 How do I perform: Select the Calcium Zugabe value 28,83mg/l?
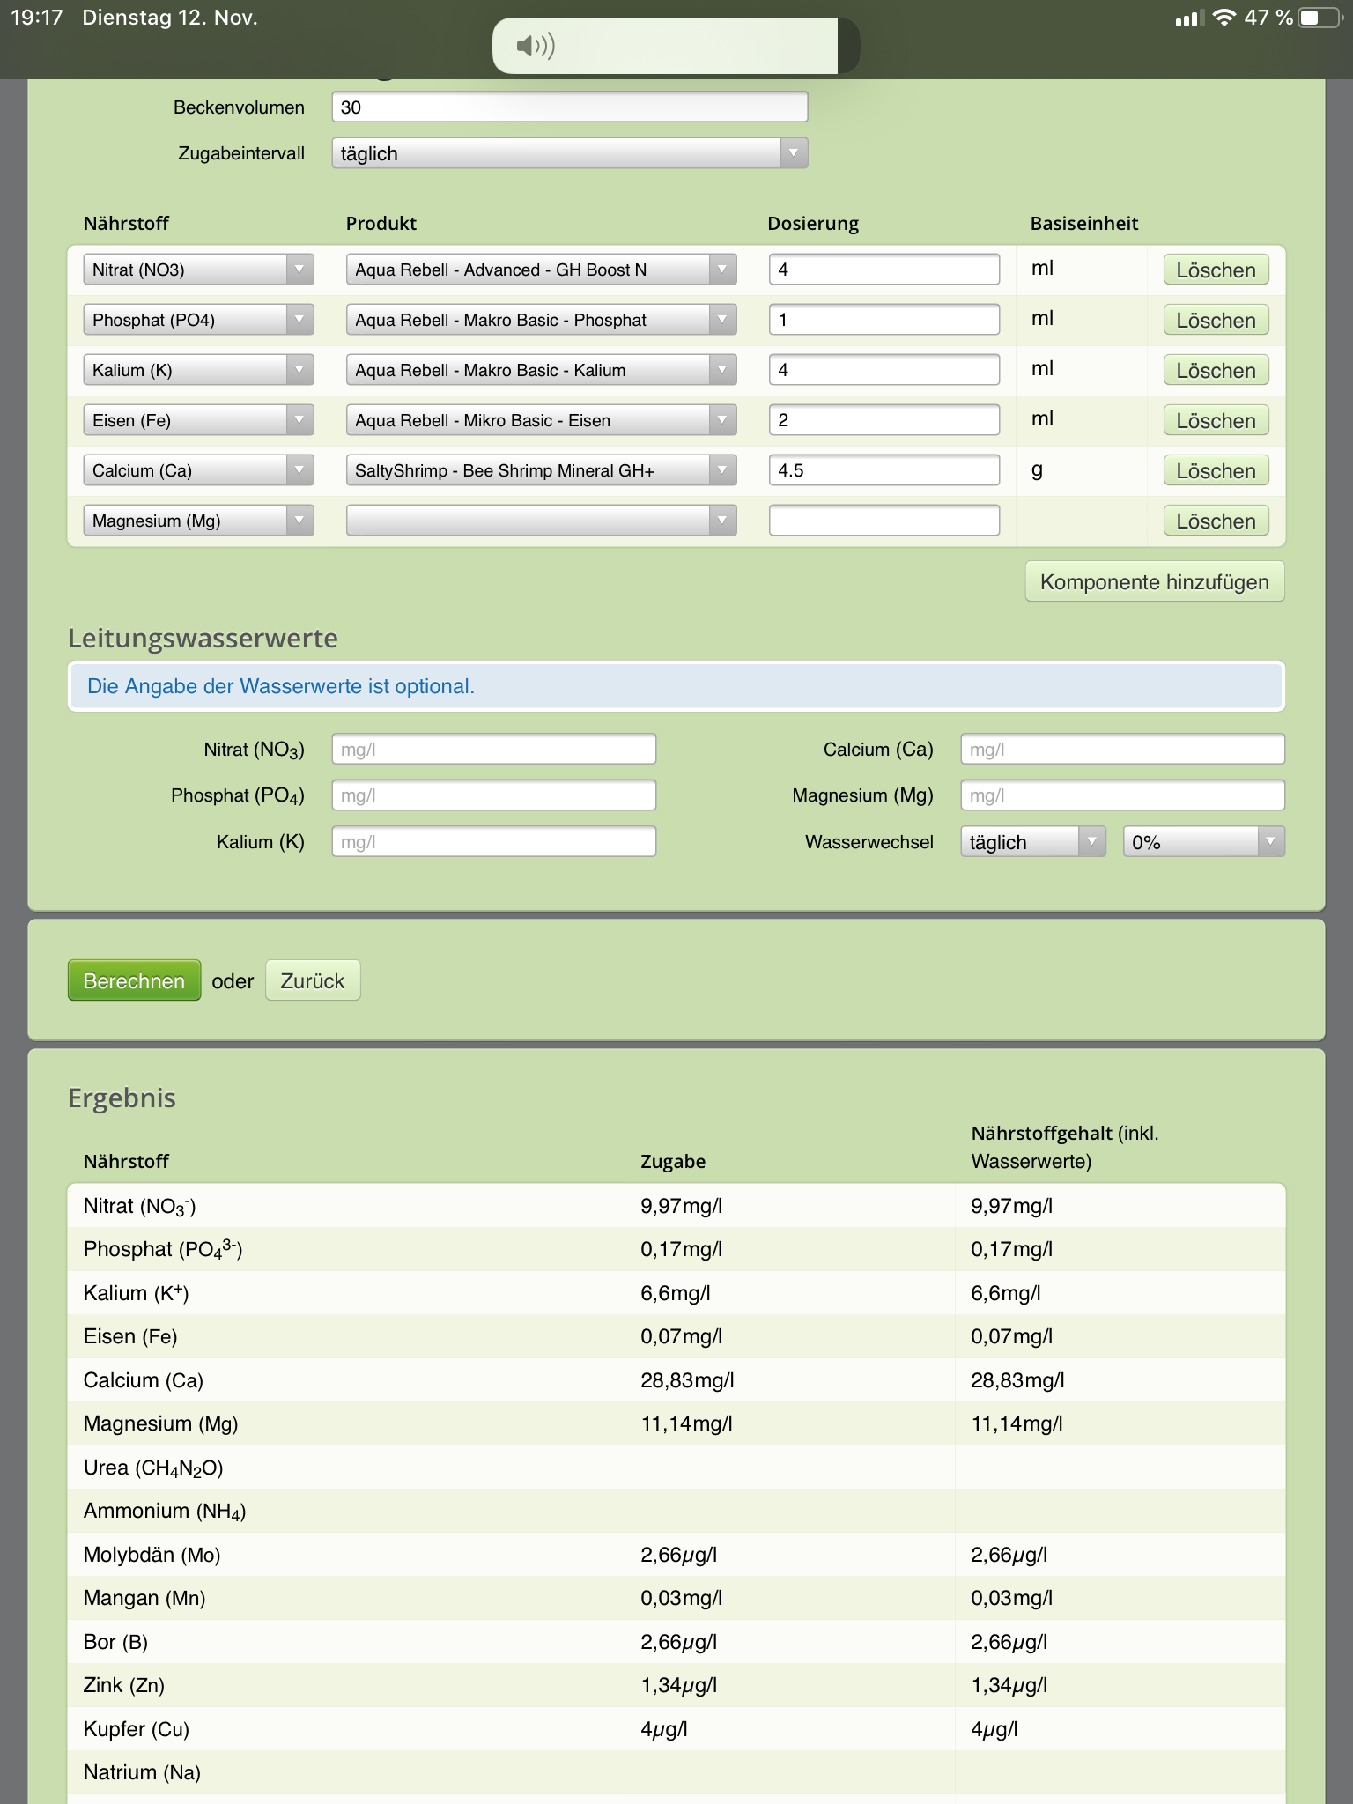pyautogui.click(x=687, y=1380)
